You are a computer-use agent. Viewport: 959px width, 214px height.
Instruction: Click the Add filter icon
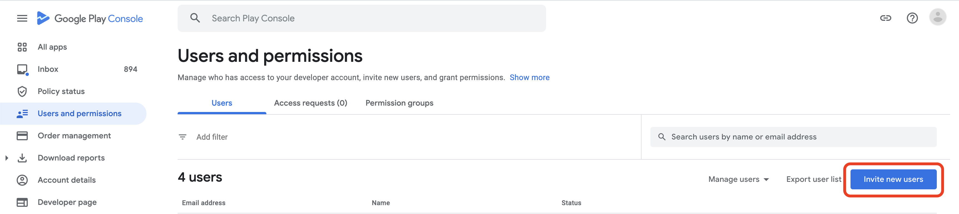(x=182, y=137)
